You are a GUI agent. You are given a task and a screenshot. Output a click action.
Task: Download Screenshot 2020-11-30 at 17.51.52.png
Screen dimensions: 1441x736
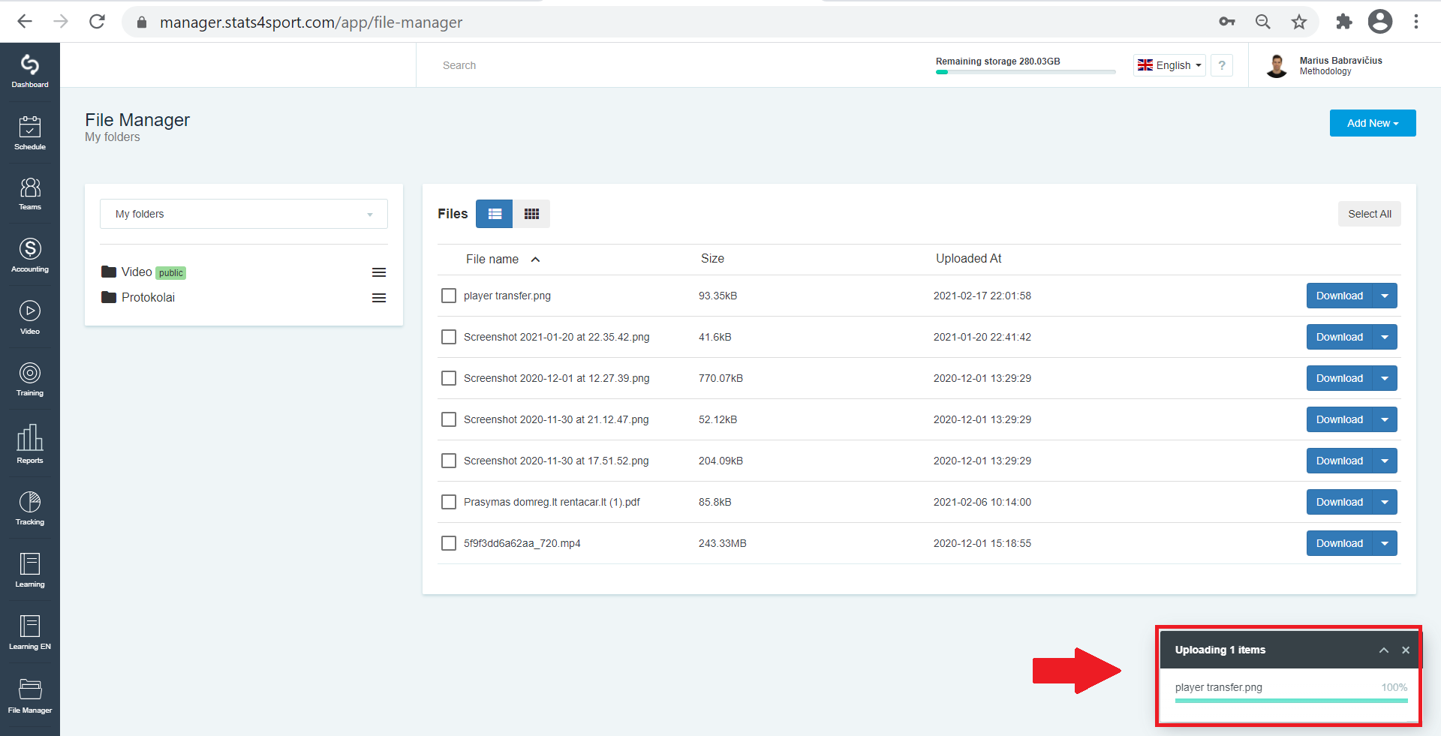click(1340, 461)
